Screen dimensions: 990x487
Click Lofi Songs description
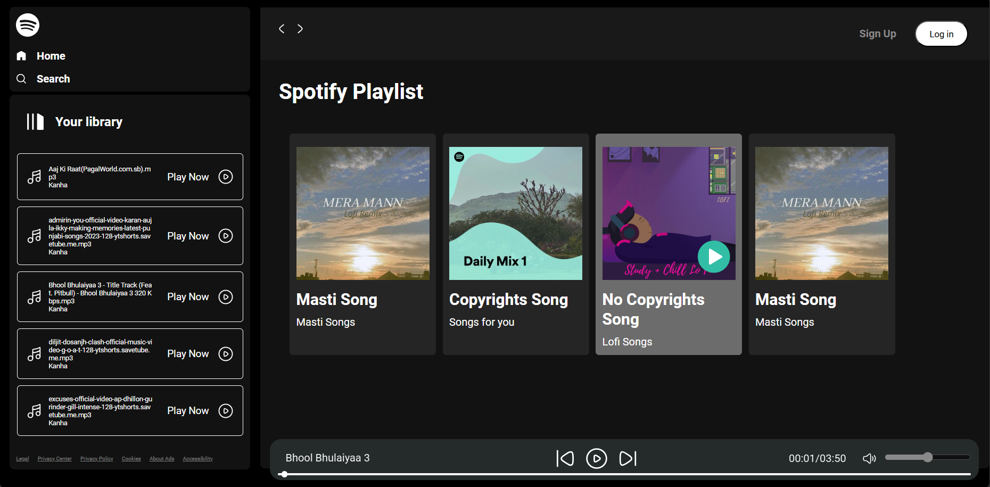point(627,342)
